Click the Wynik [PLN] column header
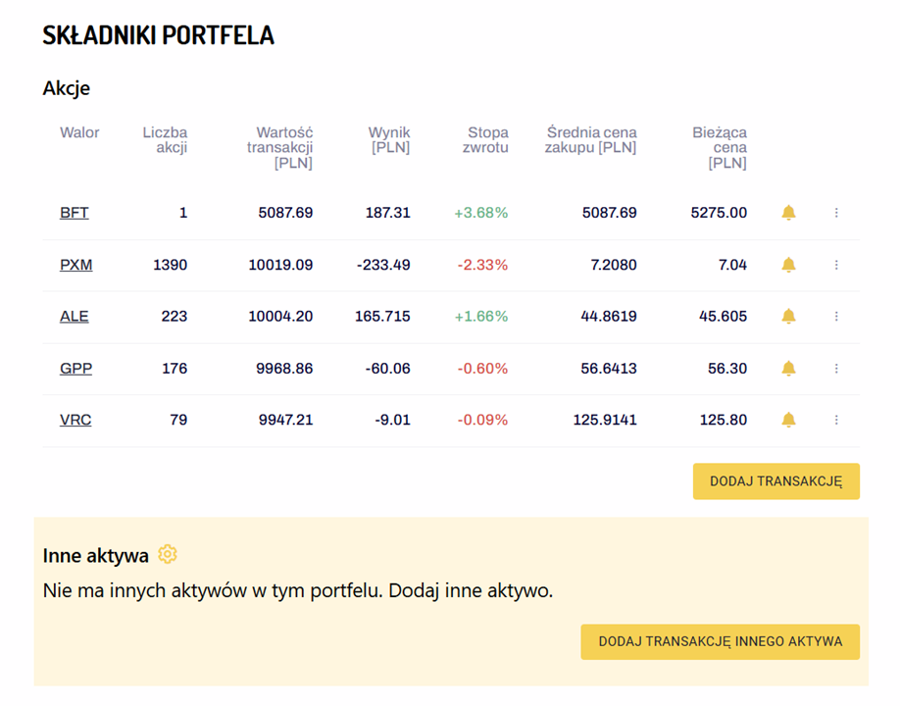Image resolution: width=900 pixels, height=706 pixels. 390,140
